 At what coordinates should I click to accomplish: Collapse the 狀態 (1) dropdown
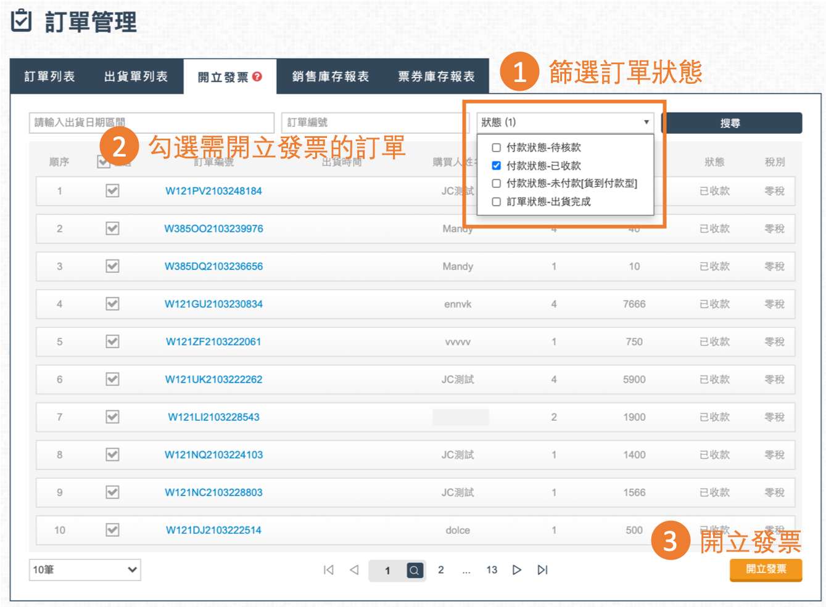565,123
